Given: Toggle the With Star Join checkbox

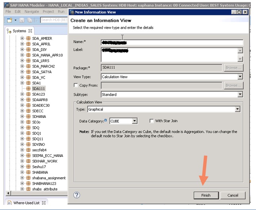Looking at the screenshot, I should point(152,121).
